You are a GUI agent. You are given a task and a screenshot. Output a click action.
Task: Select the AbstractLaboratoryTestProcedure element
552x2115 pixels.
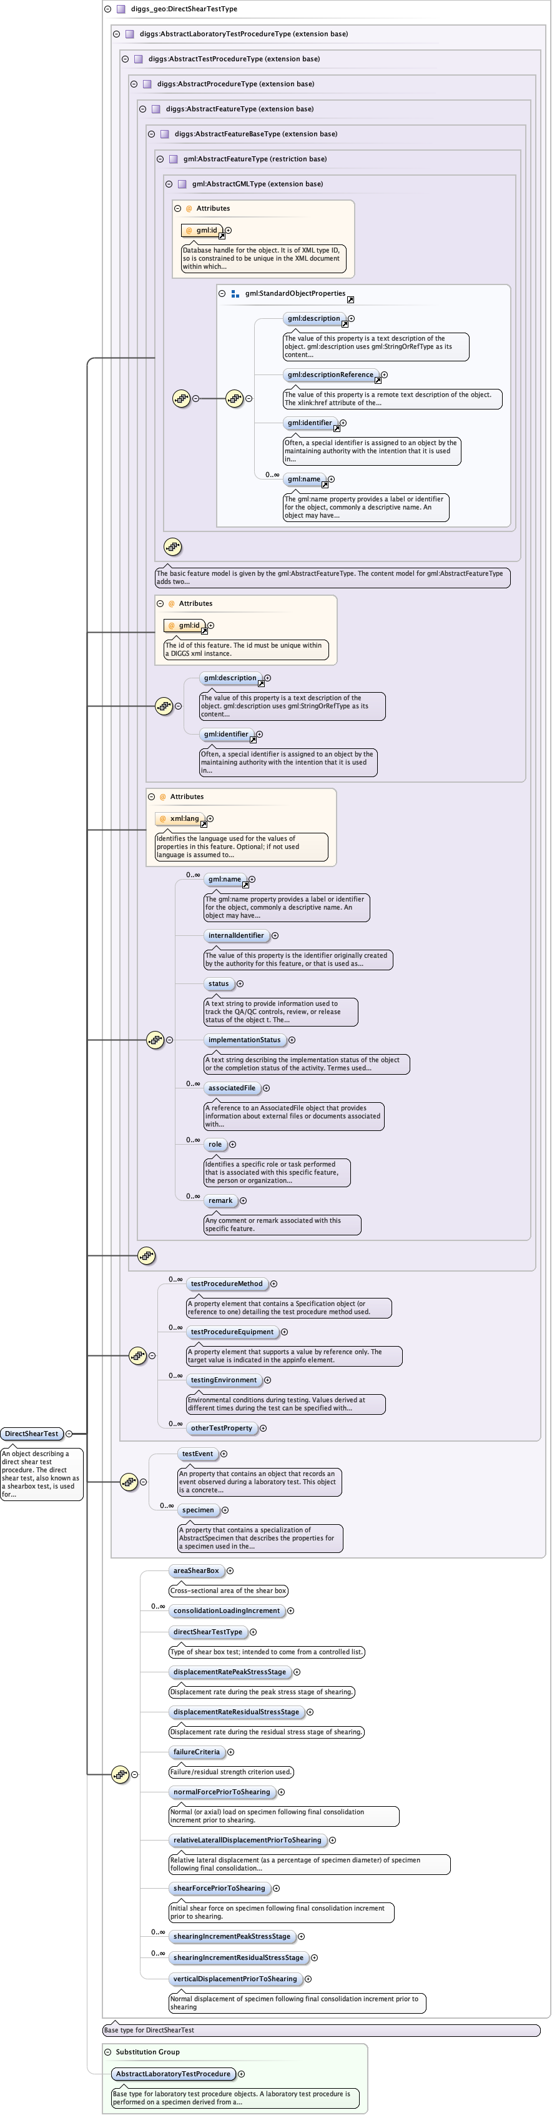tap(173, 2074)
